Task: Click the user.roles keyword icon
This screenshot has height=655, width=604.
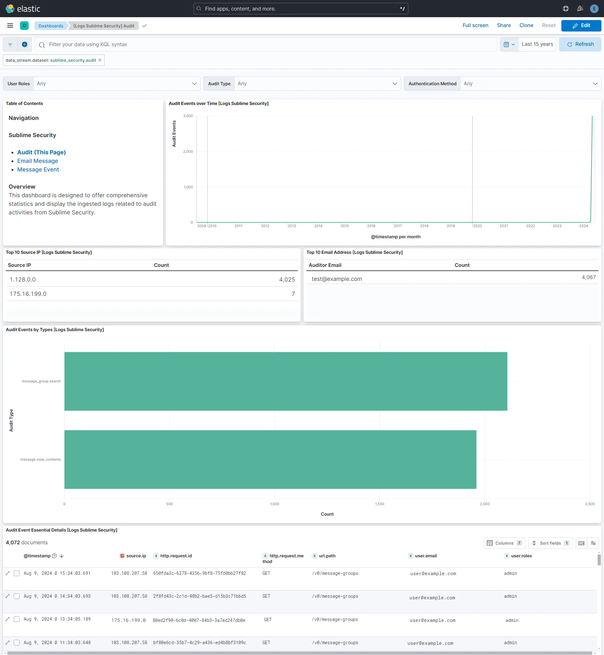Action: tap(507, 556)
